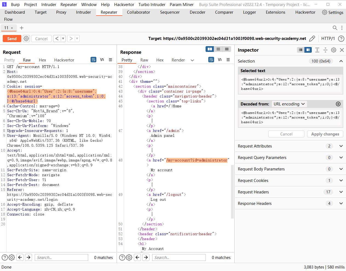346x271 pixels.
Task: Collapse the Selection section chevron
Action: pyautogui.click(x=341, y=61)
